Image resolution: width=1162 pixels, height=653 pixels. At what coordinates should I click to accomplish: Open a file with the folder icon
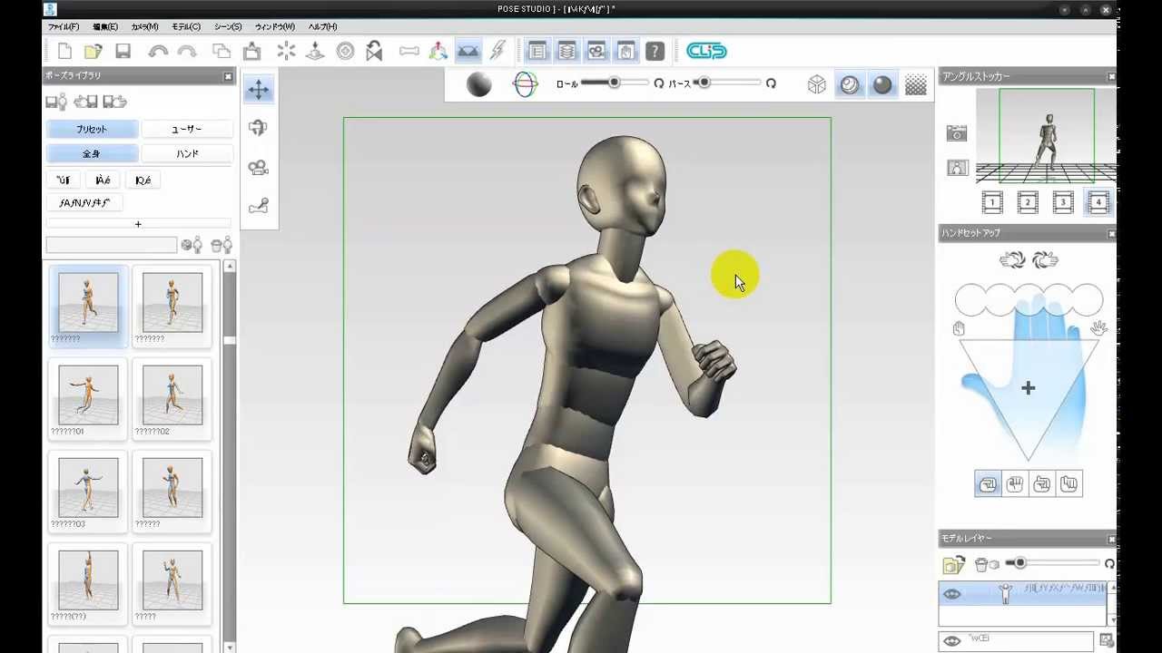93,52
